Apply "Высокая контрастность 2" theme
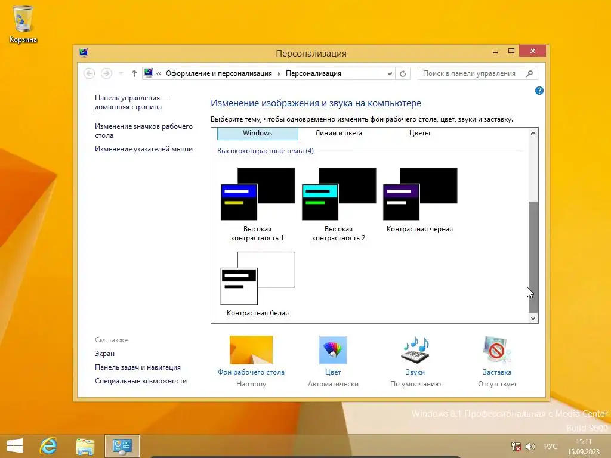 point(339,204)
